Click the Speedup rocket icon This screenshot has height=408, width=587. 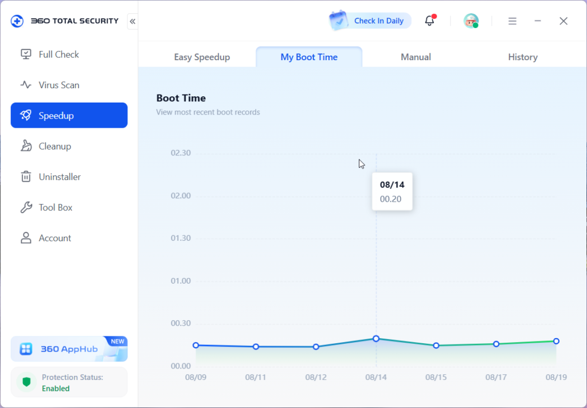click(x=26, y=115)
